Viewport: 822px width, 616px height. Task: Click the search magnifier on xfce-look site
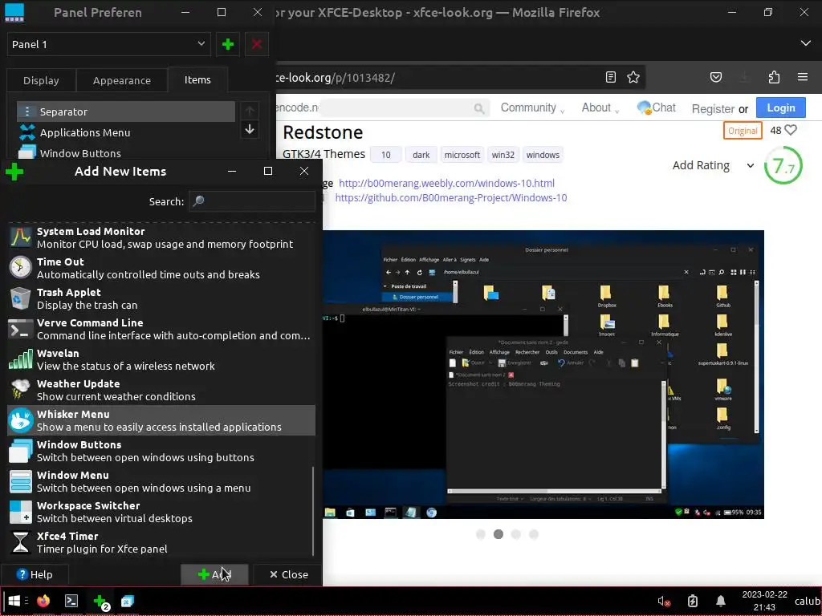tap(478, 108)
